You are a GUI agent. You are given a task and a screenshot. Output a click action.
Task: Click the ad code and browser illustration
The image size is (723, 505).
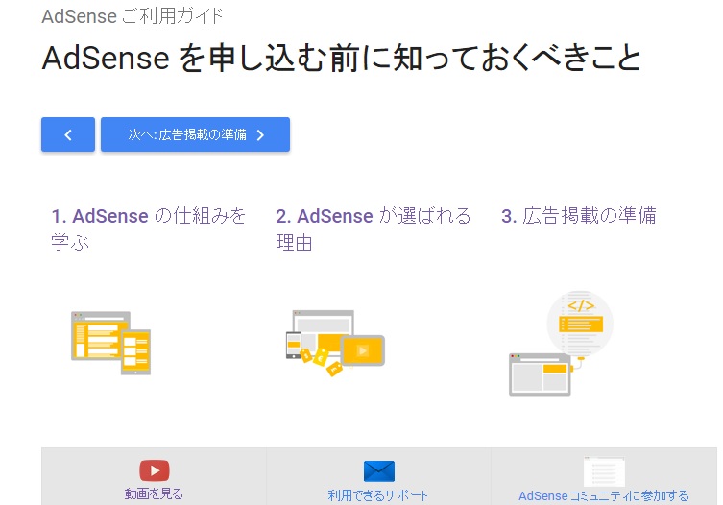(x=561, y=343)
